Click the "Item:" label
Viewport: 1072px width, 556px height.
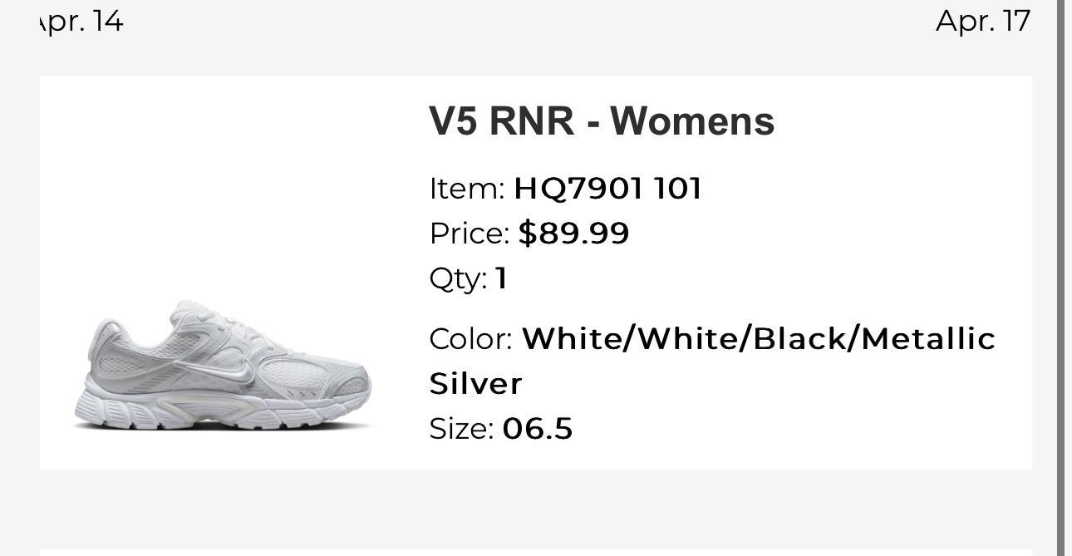(x=467, y=189)
